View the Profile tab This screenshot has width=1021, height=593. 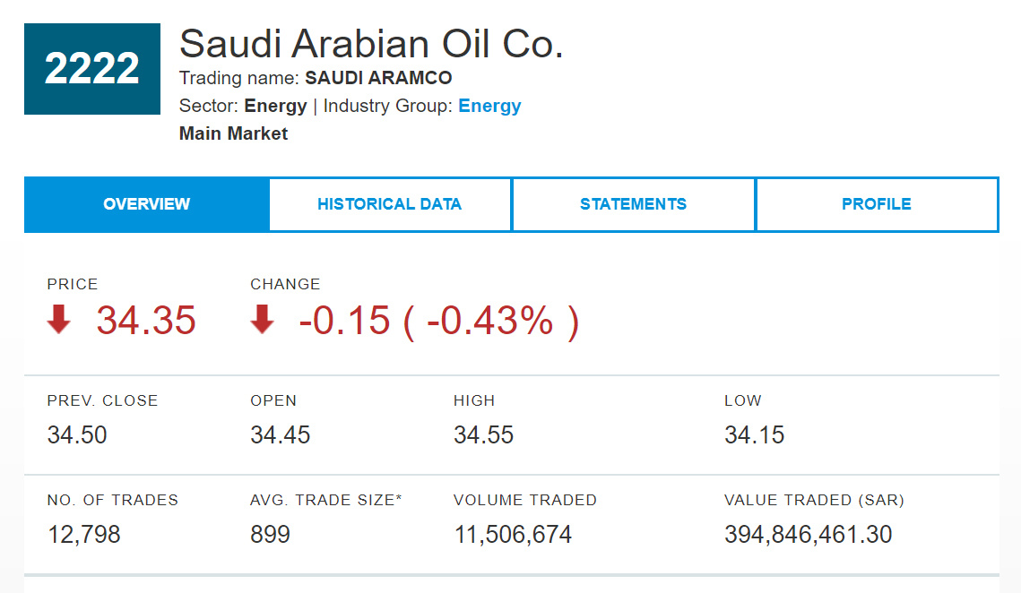[x=876, y=204]
